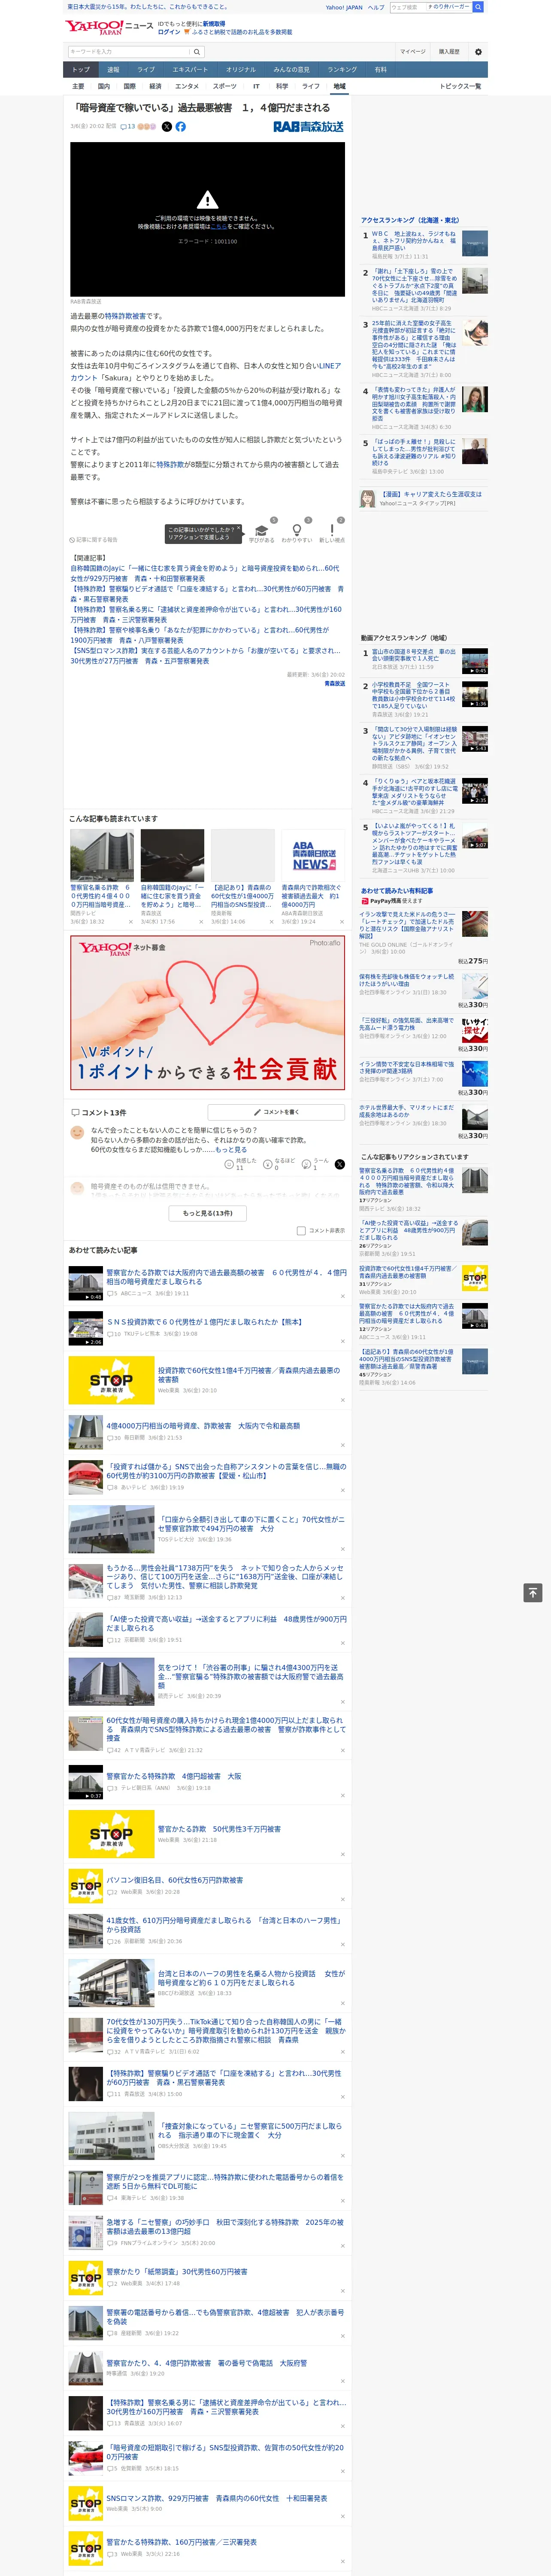
Task: Click the Yahoo!ネット募金 heart banner
Action: point(207,1012)
